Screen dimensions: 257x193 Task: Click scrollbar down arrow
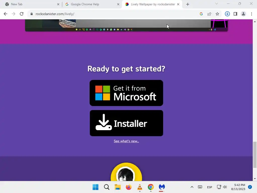tap(255, 179)
